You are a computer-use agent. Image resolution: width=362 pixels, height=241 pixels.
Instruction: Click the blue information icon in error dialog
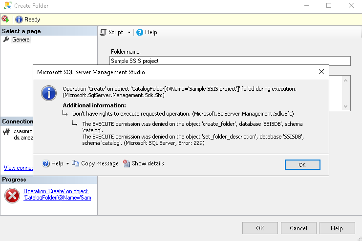click(x=49, y=93)
